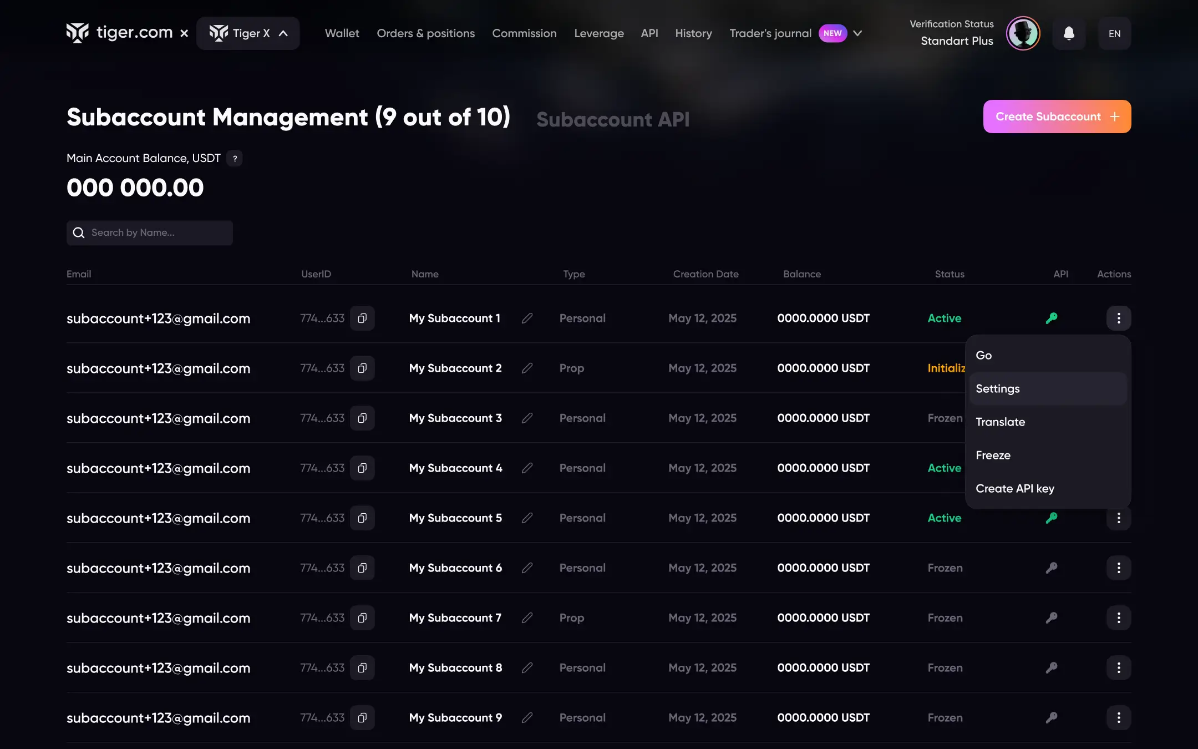The image size is (1198, 749).
Task: Switch to the Subaccount API tab
Action: [613, 119]
